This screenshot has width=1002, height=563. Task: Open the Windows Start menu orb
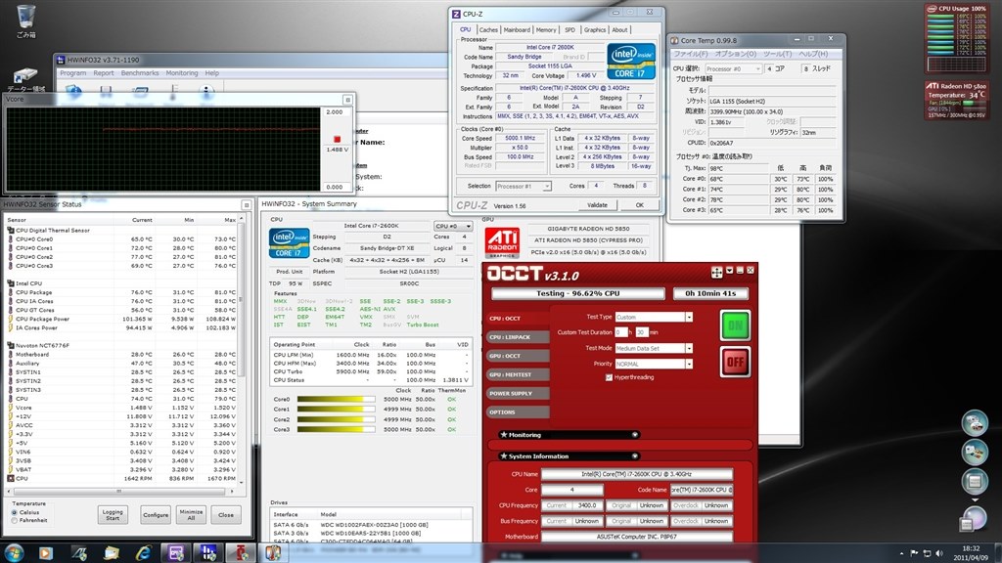(14, 552)
